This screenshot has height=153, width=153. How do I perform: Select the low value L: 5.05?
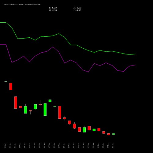pyautogui.click(x=77, y=10)
